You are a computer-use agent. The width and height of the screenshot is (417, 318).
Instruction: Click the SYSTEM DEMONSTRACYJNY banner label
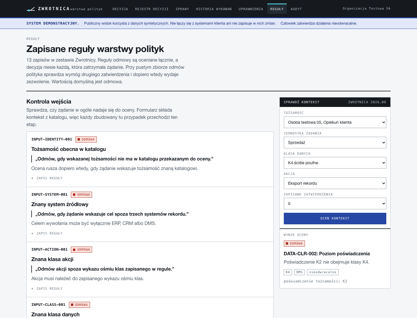pos(53,23)
